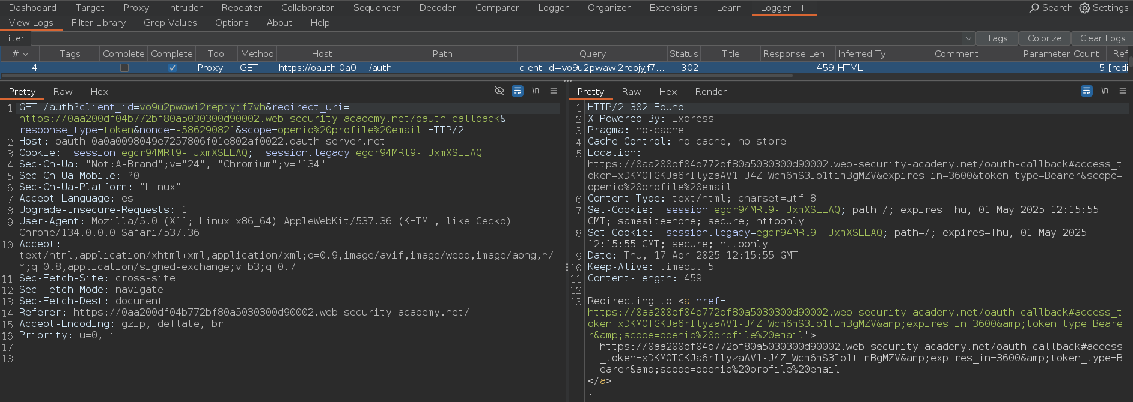Expand the Filter history dropdown arrow
The width and height of the screenshot is (1133, 402).
[968, 38]
